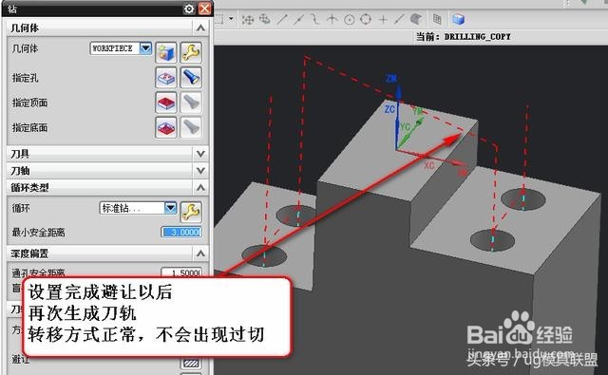Enable end point snap icon

(x=282, y=19)
